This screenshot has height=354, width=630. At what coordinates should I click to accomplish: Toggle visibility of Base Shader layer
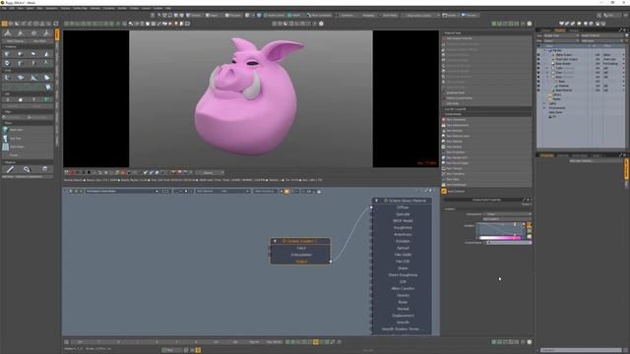click(x=538, y=63)
